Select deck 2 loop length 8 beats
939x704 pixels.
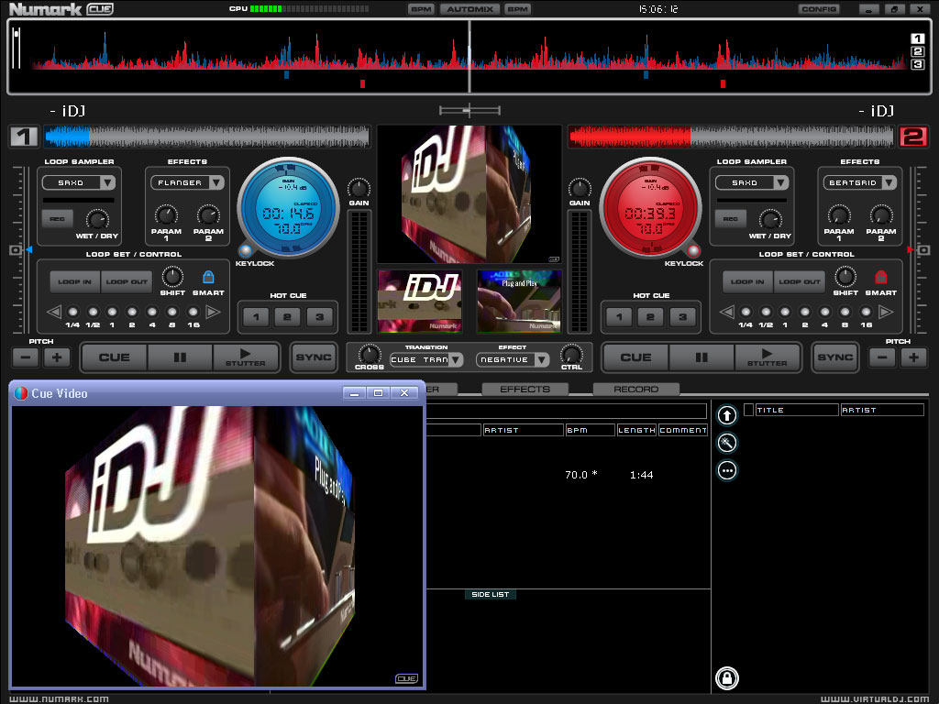pyautogui.click(x=845, y=312)
